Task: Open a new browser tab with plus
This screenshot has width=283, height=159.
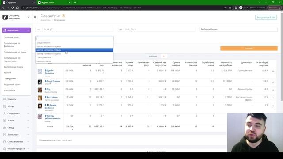Action: coord(75,3)
